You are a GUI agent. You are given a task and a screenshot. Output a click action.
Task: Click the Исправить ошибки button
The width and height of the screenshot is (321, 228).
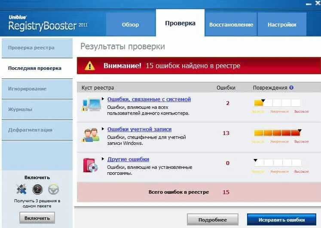click(281, 219)
